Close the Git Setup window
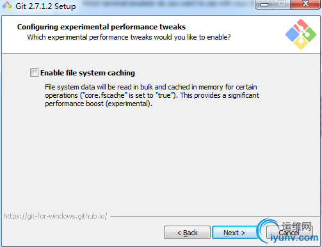This screenshot has height=248, width=322. point(305,4)
